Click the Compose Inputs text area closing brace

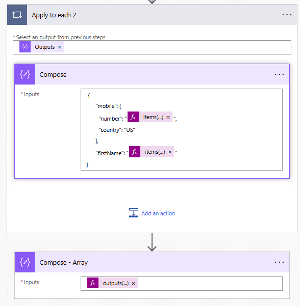pyautogui.click(x=87, y=164)
